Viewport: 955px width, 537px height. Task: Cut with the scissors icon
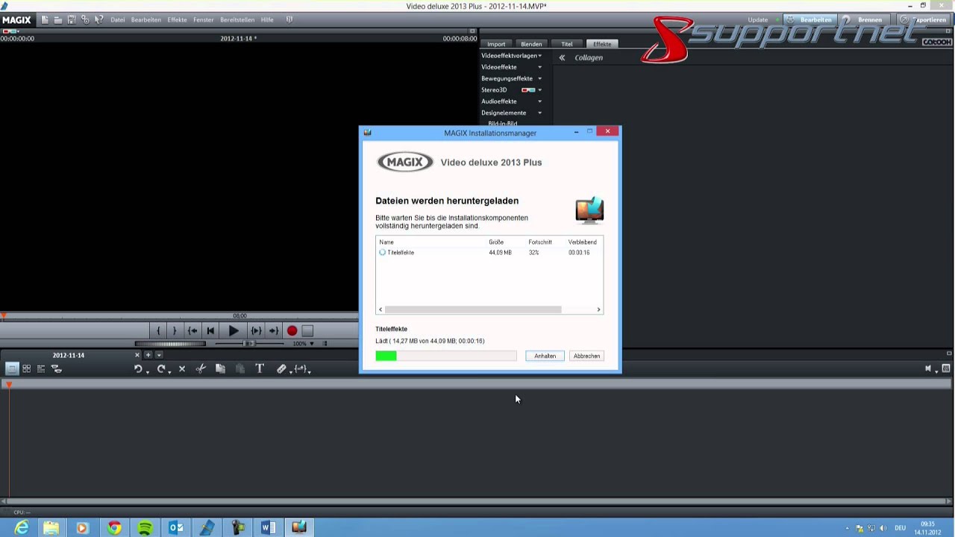coord(201,368)
